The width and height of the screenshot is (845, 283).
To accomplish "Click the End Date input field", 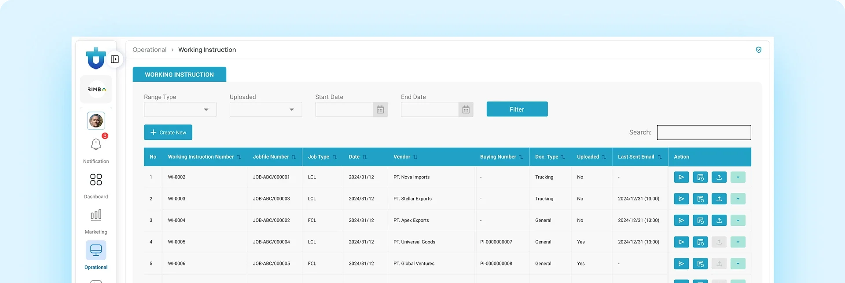I will [x=430, y=109].
